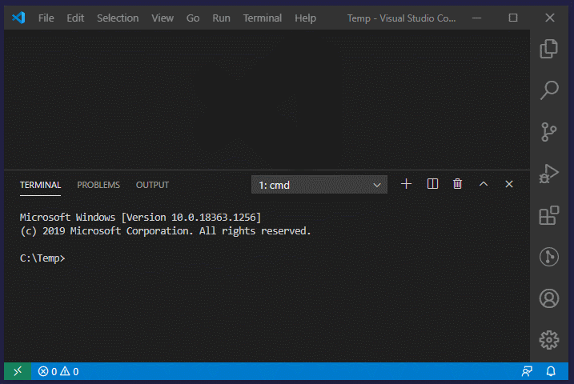Switch to the OUTPUT tab
574x384 pixels.
(x=152, y=185)
